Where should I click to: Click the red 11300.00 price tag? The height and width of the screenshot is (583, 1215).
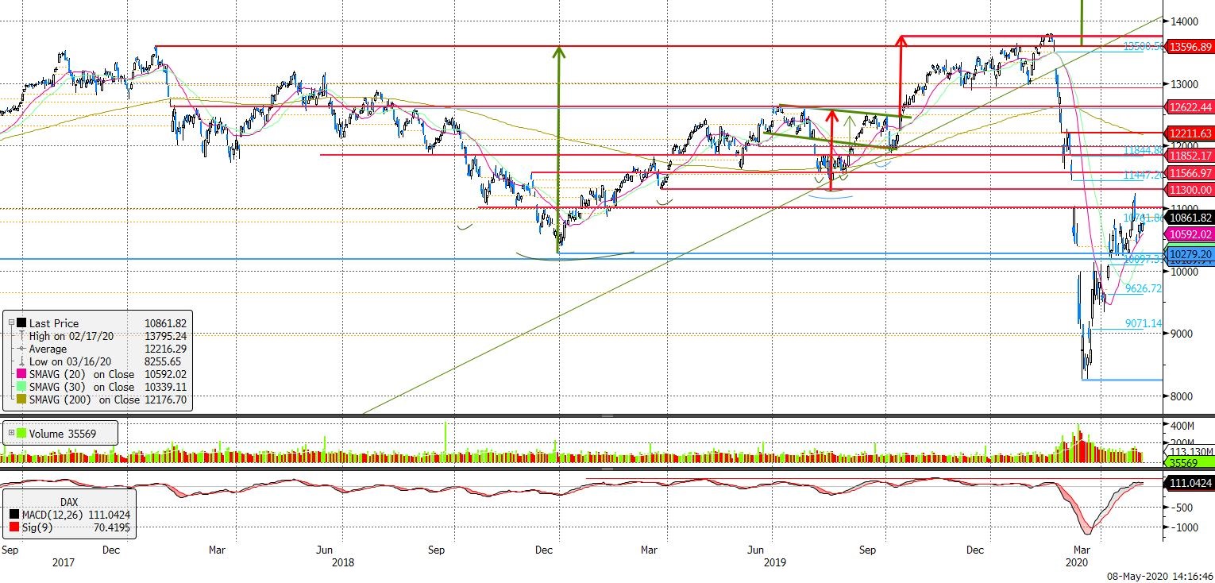(x=1188, y=190)
